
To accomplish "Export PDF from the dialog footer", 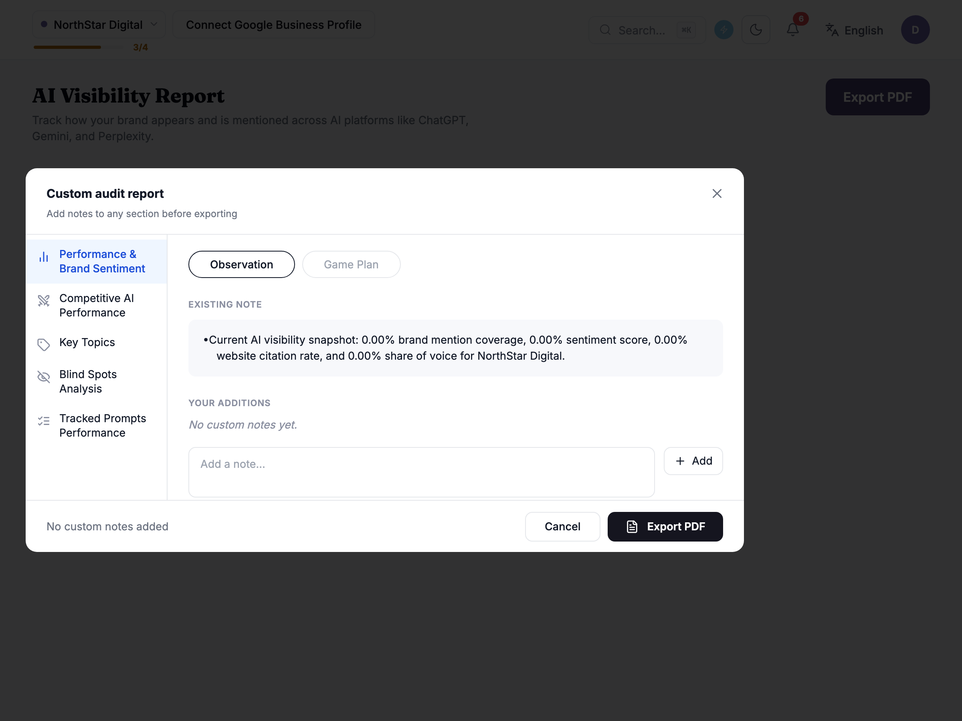I will point(665,526).
